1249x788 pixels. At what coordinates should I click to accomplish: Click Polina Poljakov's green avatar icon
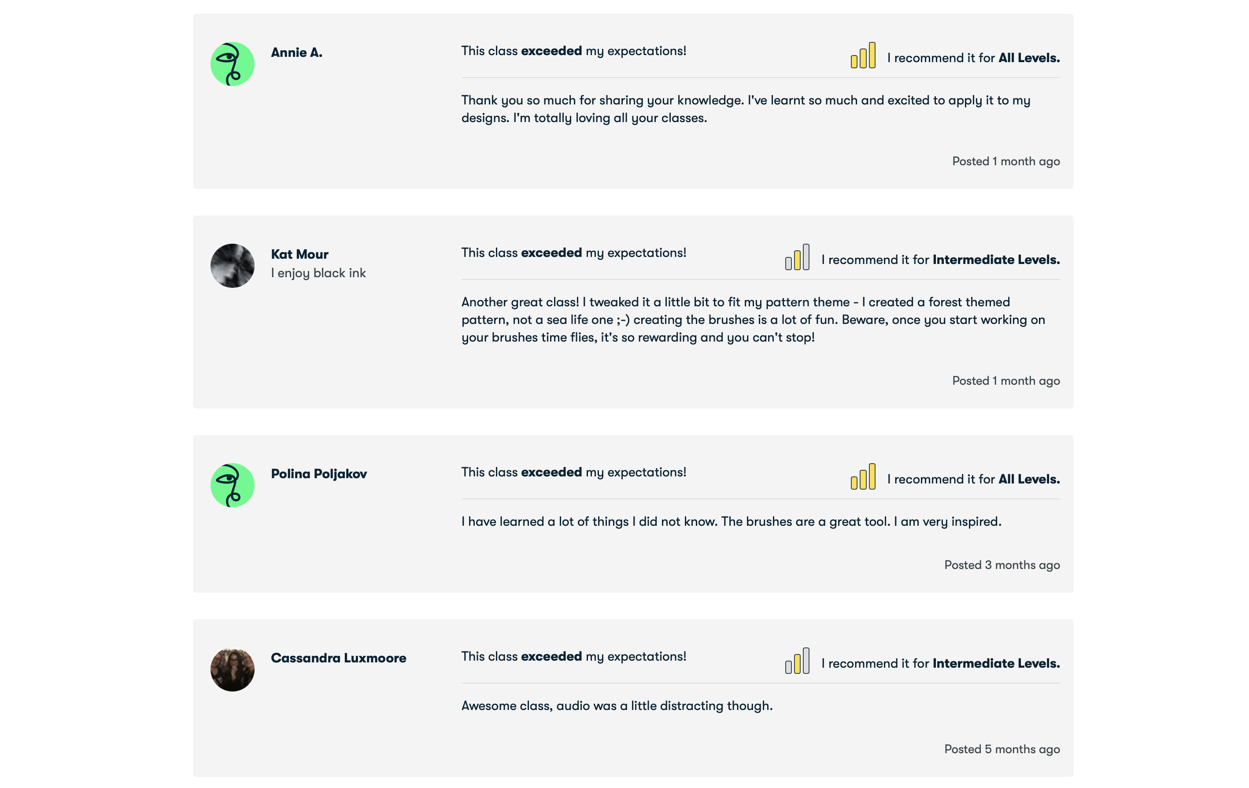[233, 485]
